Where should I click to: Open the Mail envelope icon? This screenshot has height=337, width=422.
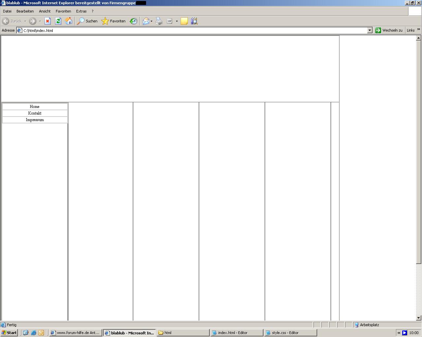coord(146,21)
